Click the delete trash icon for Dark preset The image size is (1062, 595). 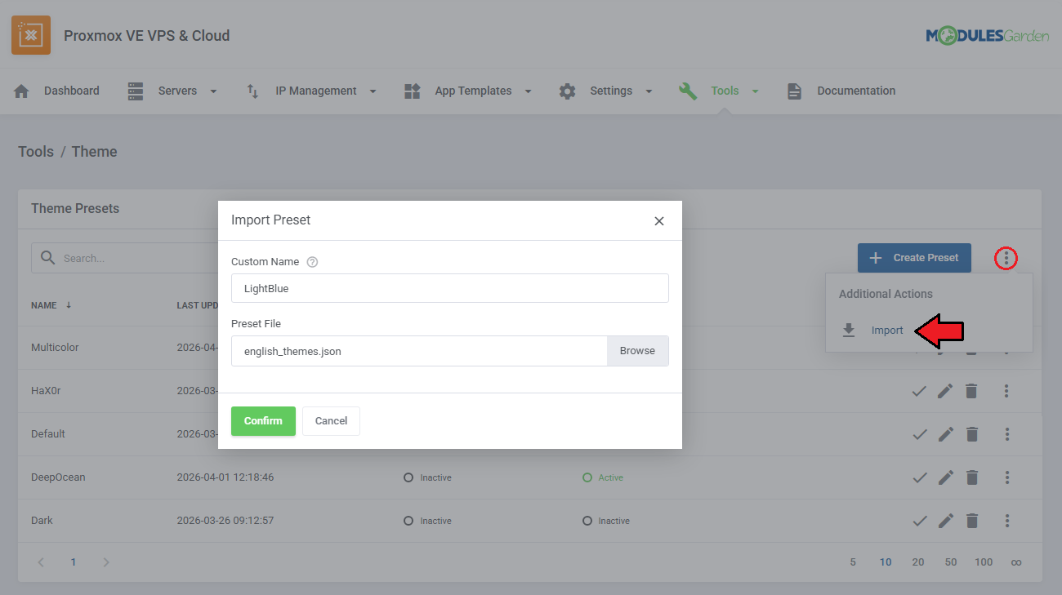click(971, 521)
